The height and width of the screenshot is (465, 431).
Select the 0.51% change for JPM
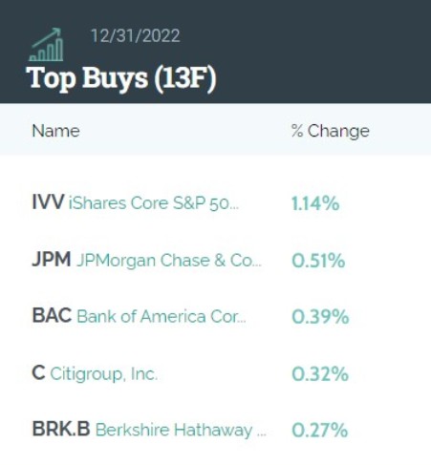pyautogui.click(x=318, y=261)
